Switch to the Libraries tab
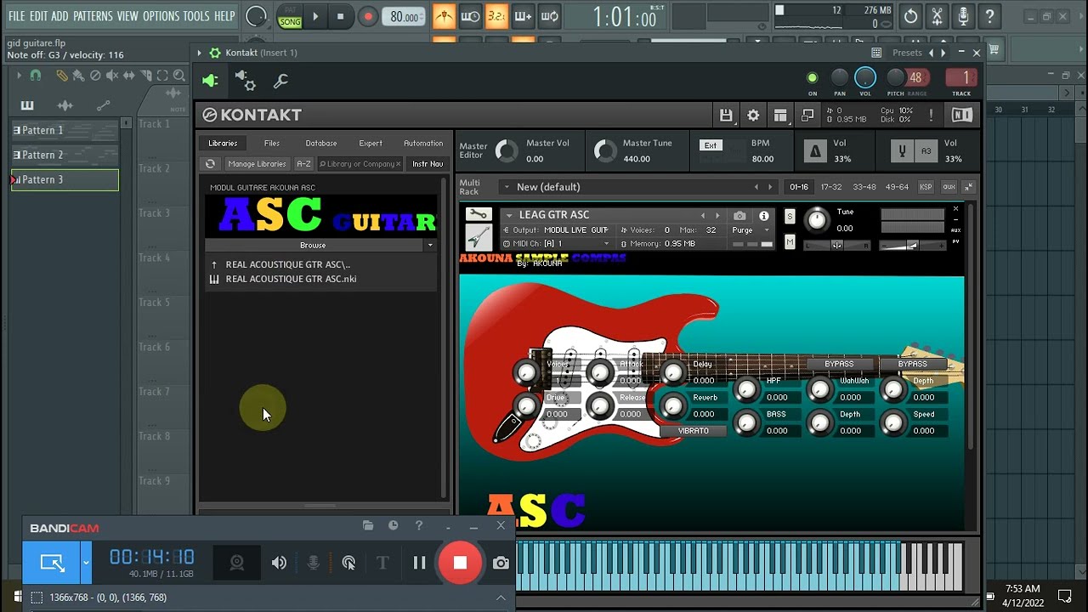Image resolution: width=1088 pixels, height=612 pixels. [223, 143]
